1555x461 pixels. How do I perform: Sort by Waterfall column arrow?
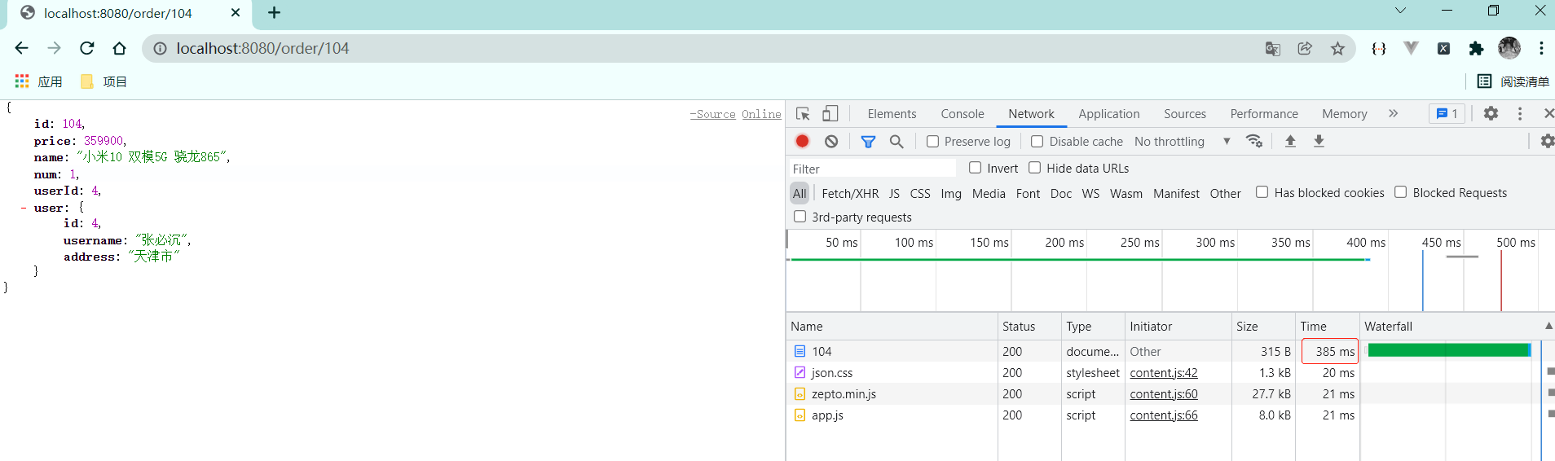tap(1548, 326)
